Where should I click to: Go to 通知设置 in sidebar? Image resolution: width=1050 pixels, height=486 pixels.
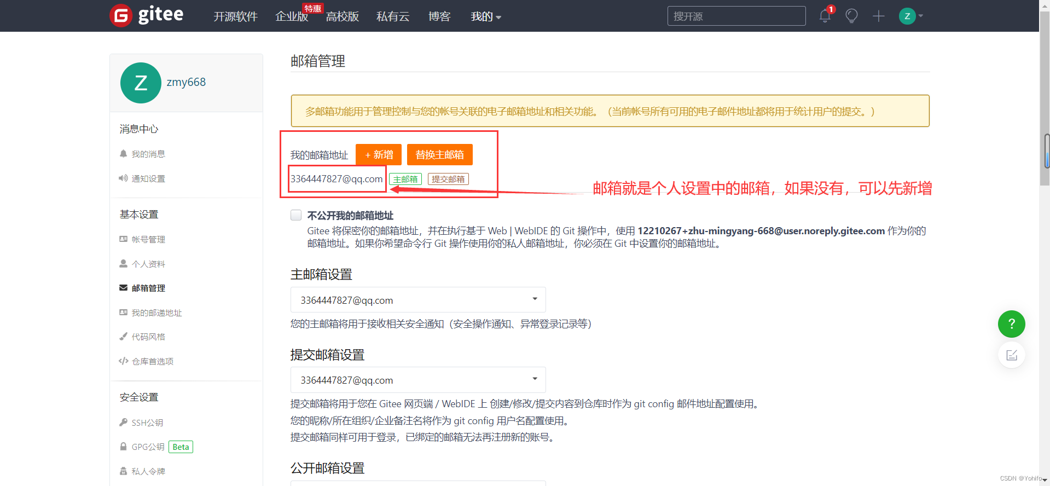point(148,179)
